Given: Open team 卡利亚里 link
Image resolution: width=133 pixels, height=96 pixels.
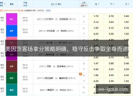Looking at the screenshot, I should [51, 31].
